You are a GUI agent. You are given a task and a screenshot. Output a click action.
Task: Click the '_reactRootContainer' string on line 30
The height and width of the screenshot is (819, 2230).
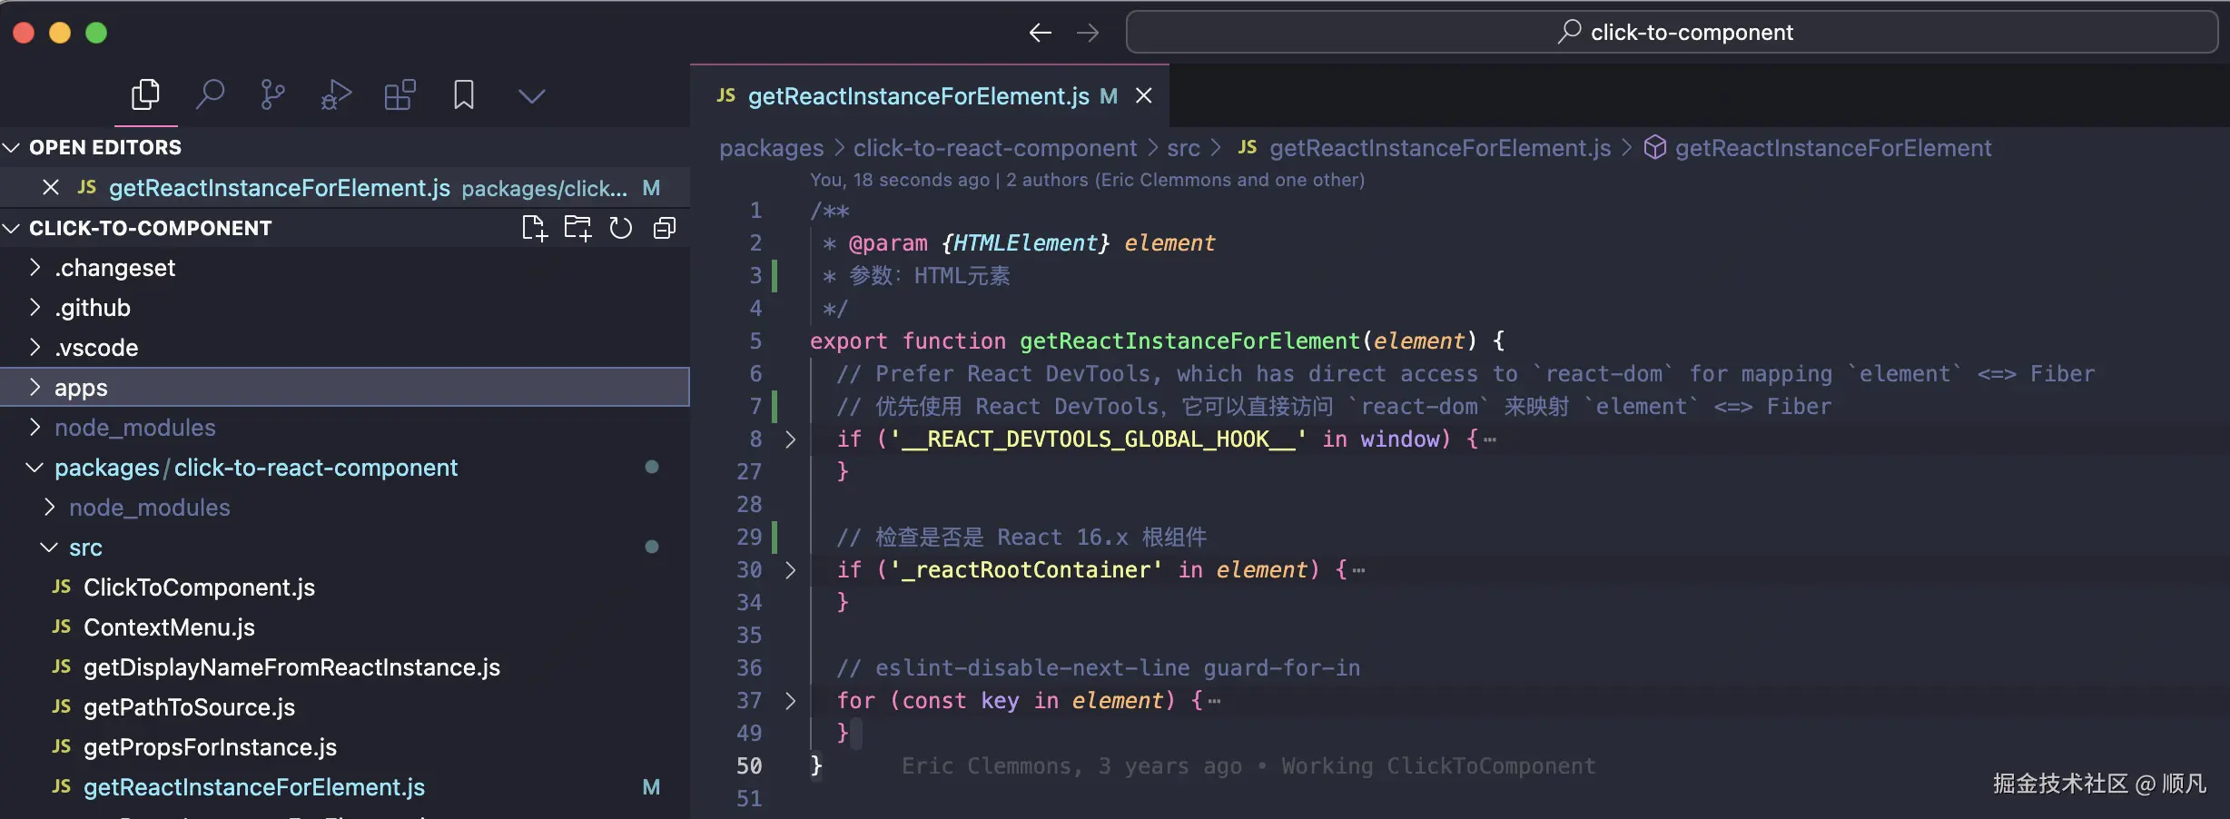1026,570
